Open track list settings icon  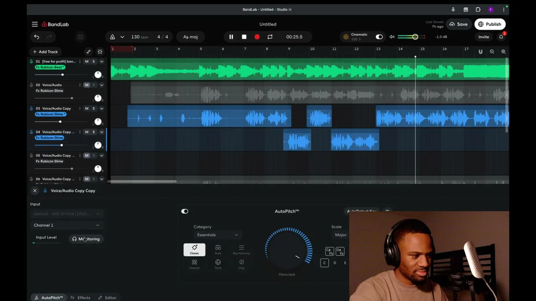pyautogui.click(x=100, y=52)
